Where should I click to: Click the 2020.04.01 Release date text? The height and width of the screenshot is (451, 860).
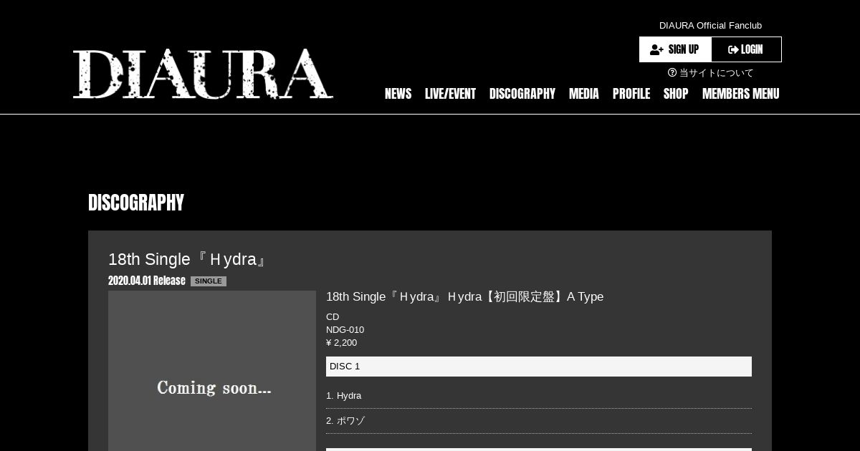tap(147, 281)
